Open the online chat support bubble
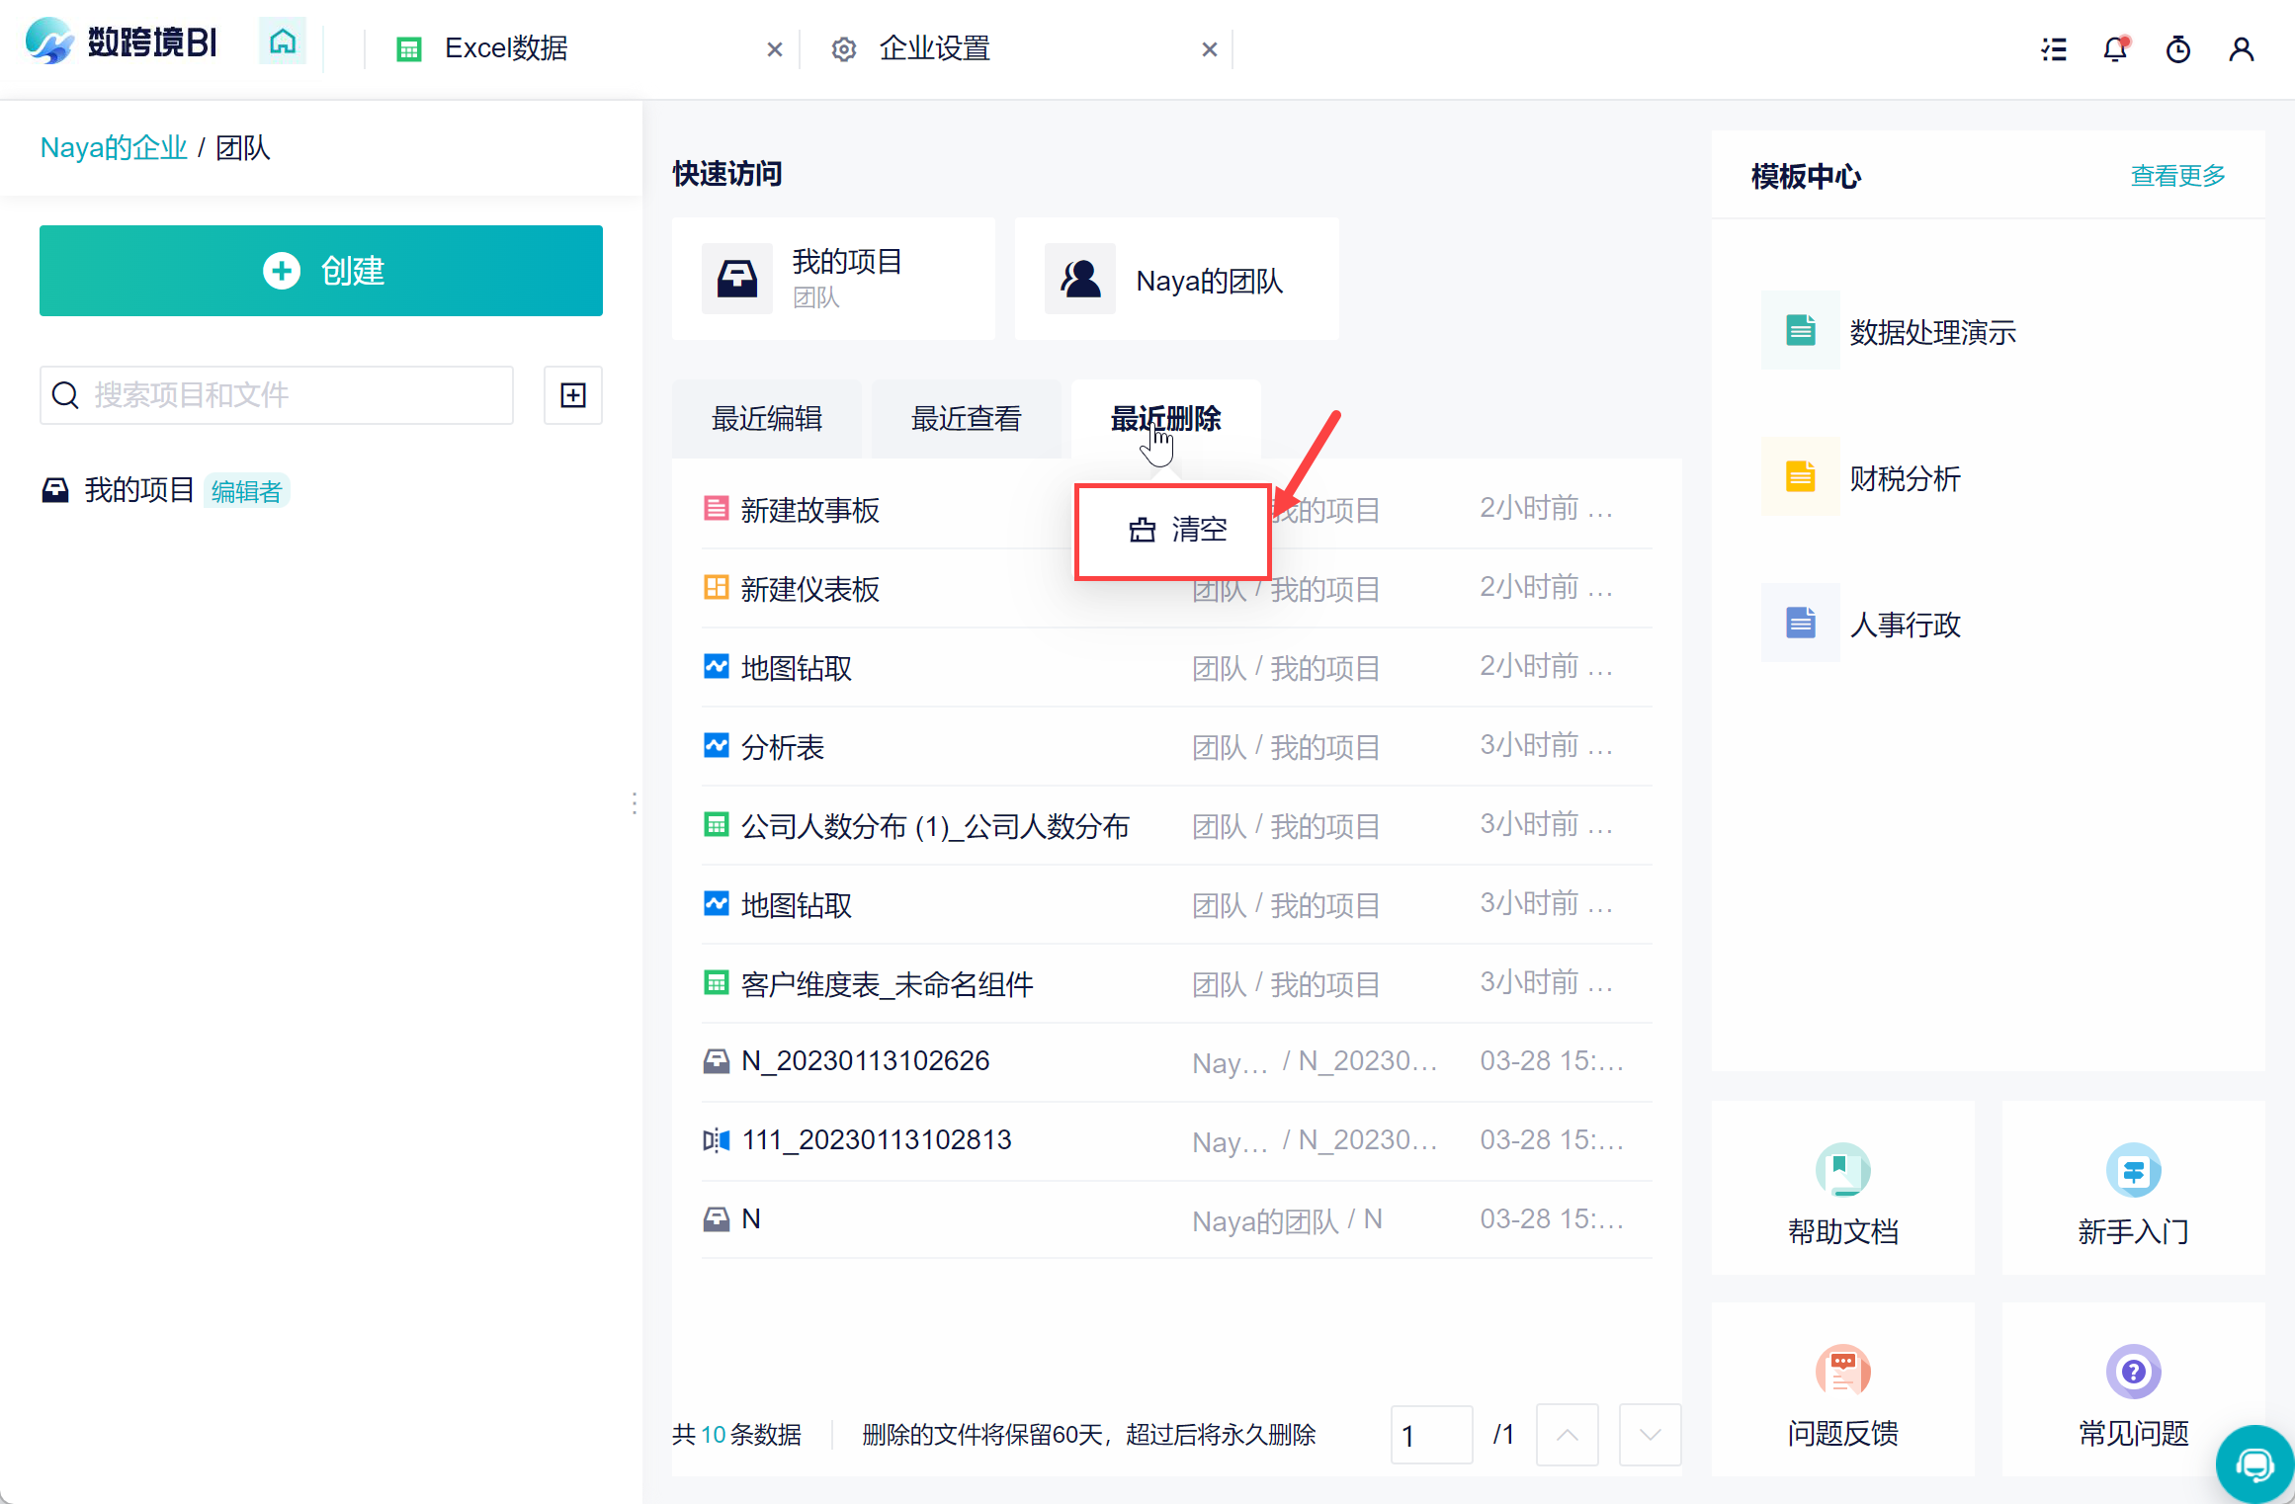This screenshot has width=2295, height=1504. click(2254, 1464)
